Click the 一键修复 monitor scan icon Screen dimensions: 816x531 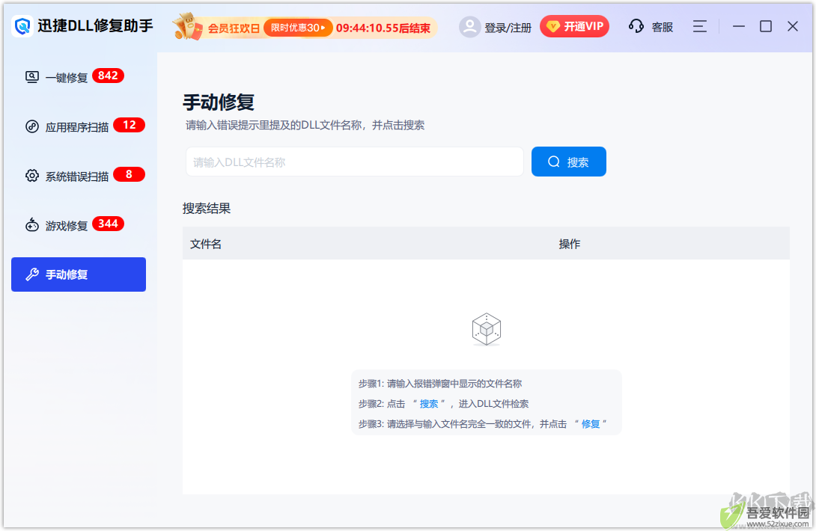pos(31,78)
